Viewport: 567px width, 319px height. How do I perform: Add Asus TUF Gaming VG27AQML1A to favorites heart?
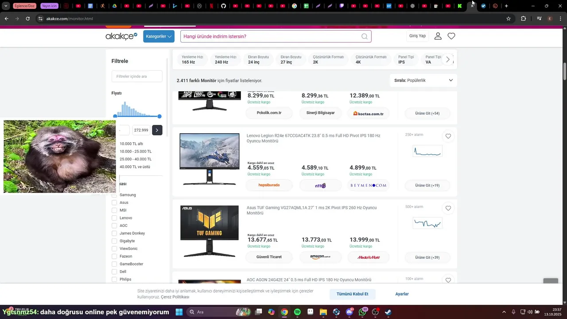448,208
